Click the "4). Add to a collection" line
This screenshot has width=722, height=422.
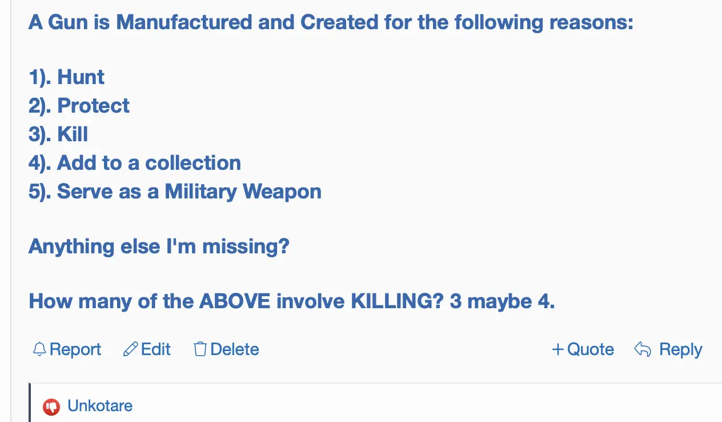point(135,163)
